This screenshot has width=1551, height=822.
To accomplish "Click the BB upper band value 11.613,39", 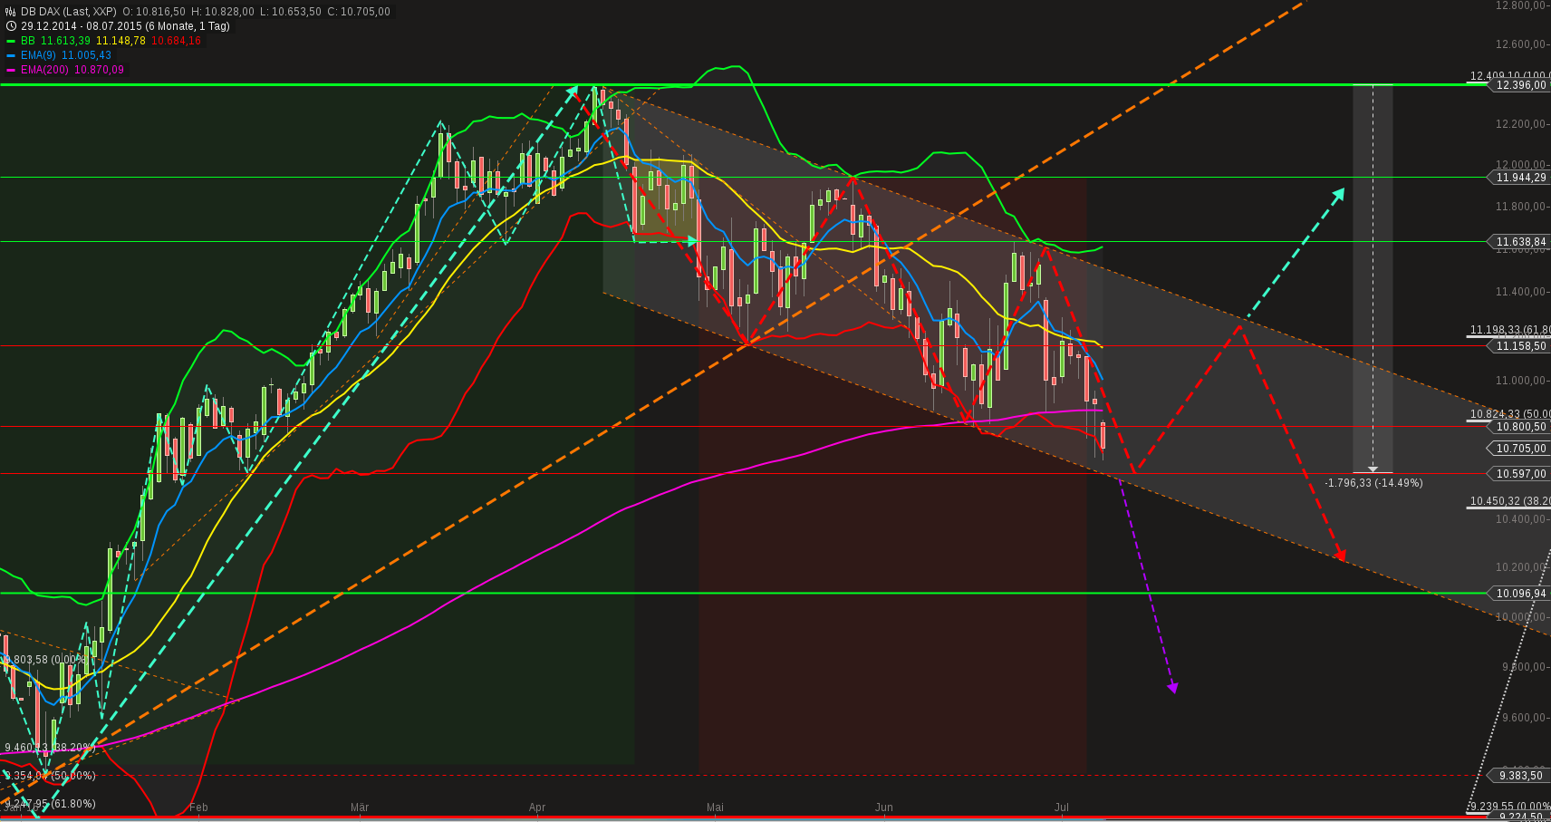I will point(65,41).
